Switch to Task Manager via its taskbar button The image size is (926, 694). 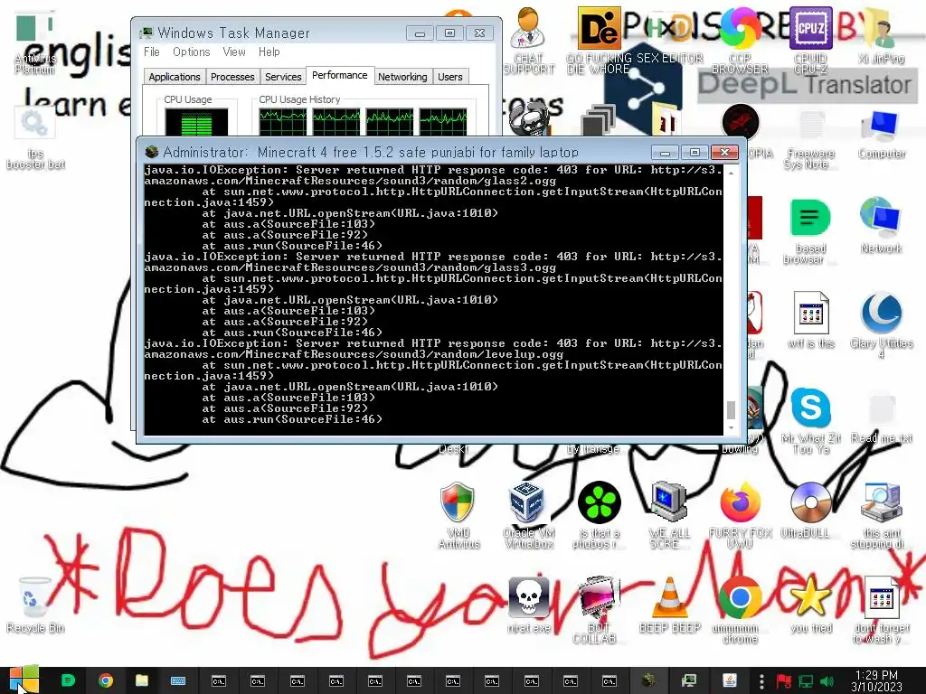[x=688, y=680]
